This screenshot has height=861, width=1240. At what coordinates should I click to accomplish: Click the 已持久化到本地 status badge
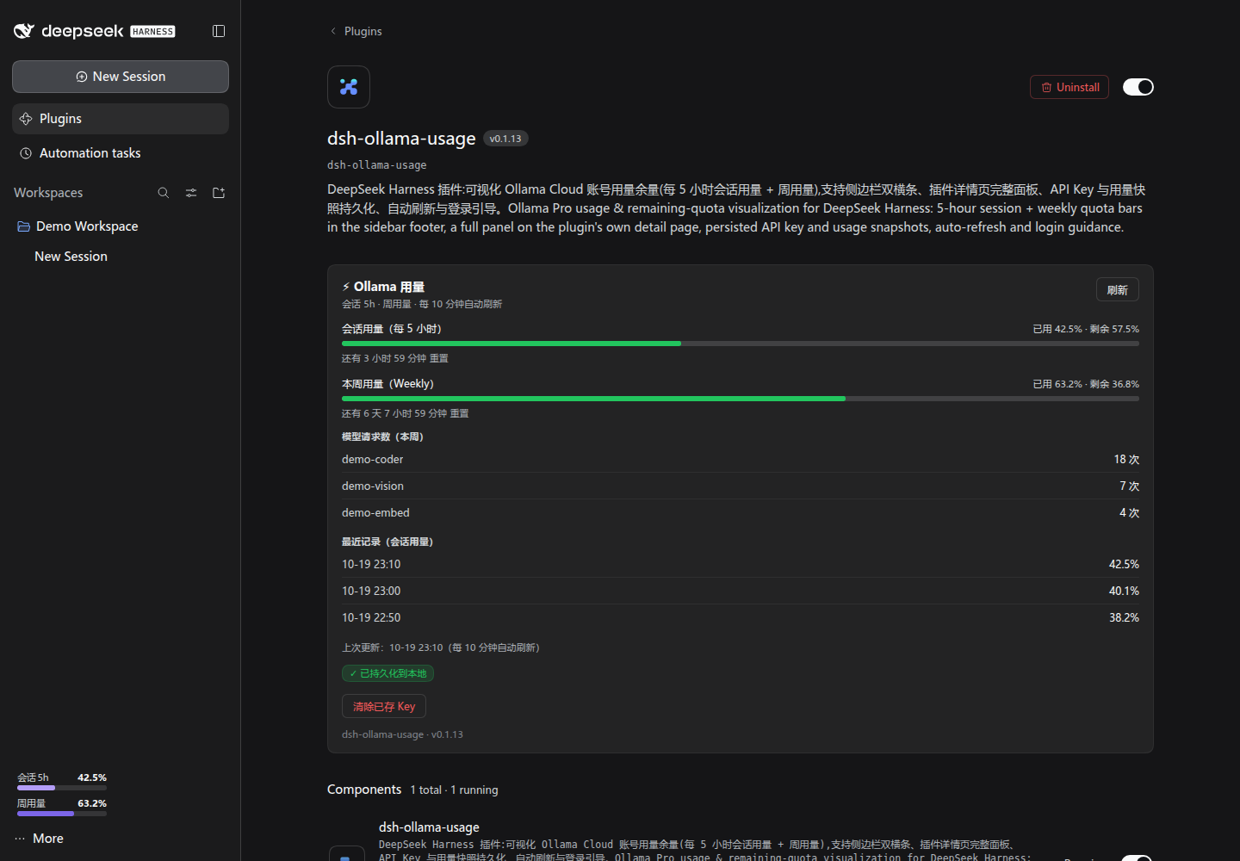pos(387,673)
